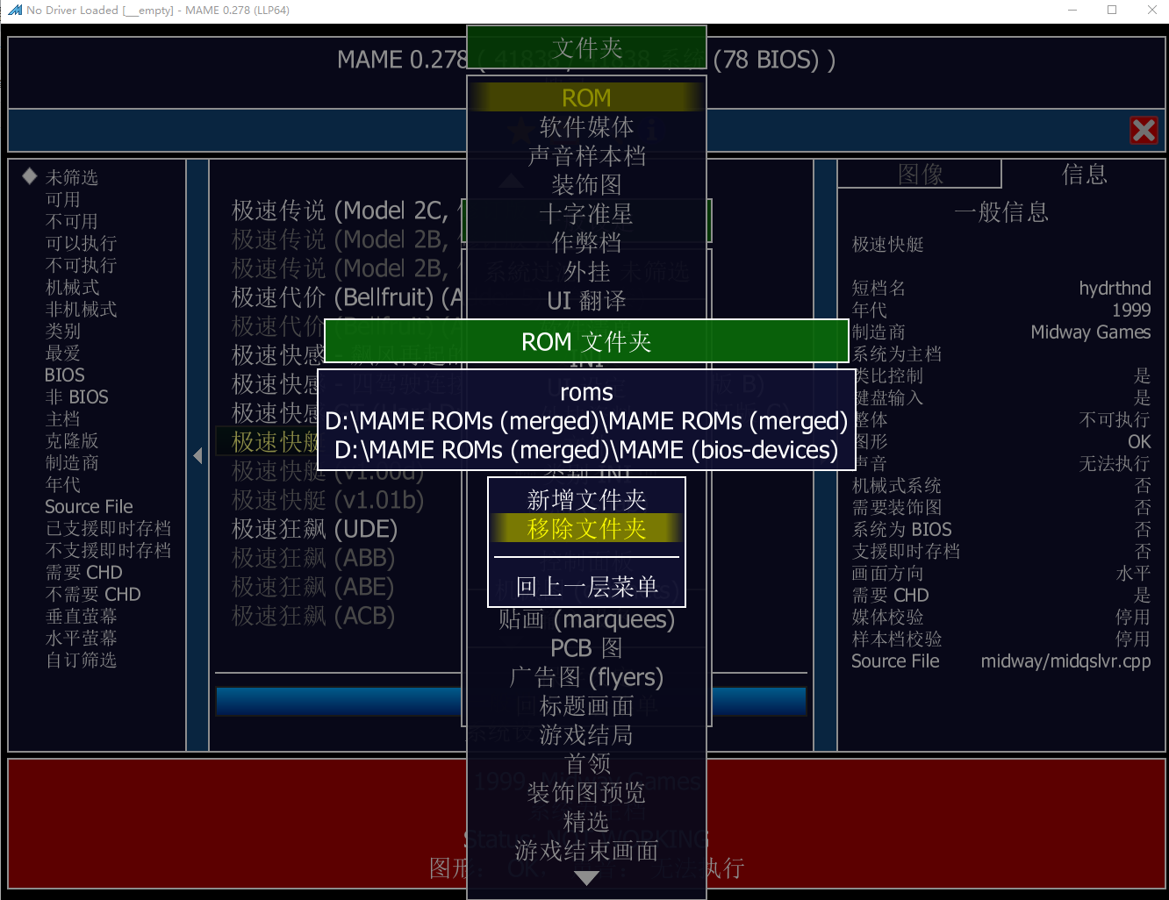Select the 可以执行 filter
1169x900 pixels.
coord(81,243)
